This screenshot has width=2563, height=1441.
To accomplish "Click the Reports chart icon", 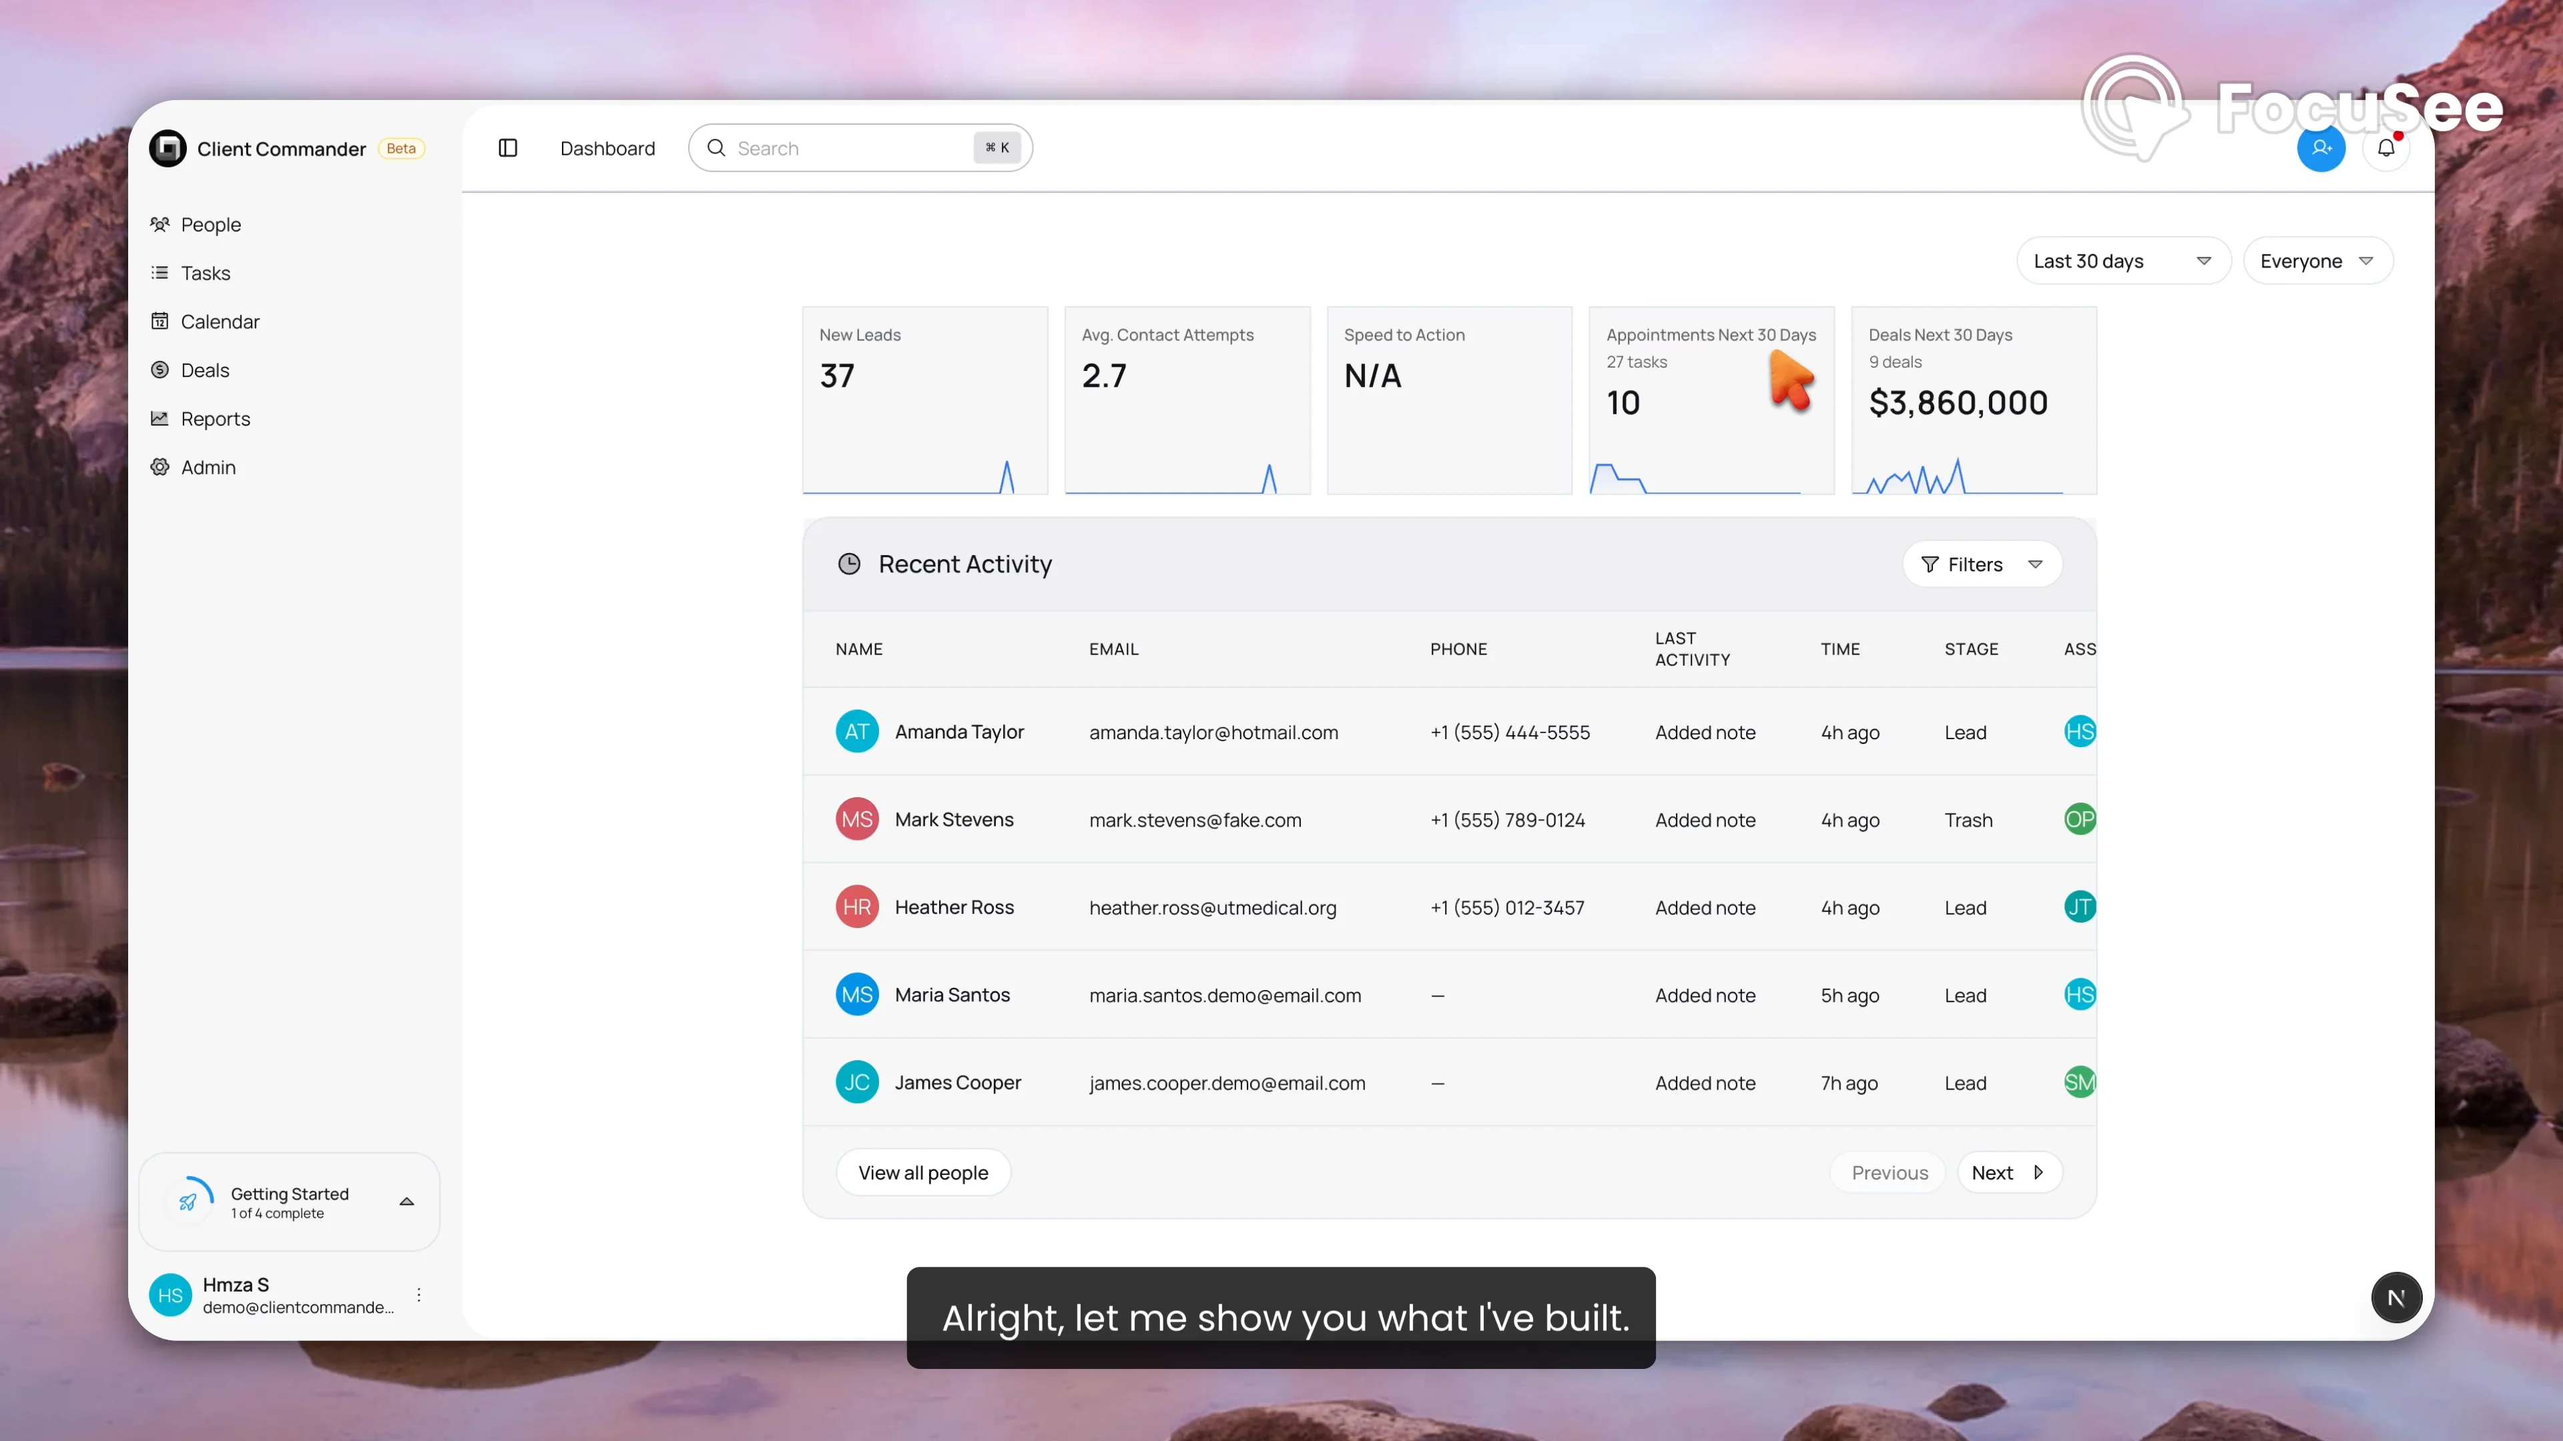I will click(160, 419).
